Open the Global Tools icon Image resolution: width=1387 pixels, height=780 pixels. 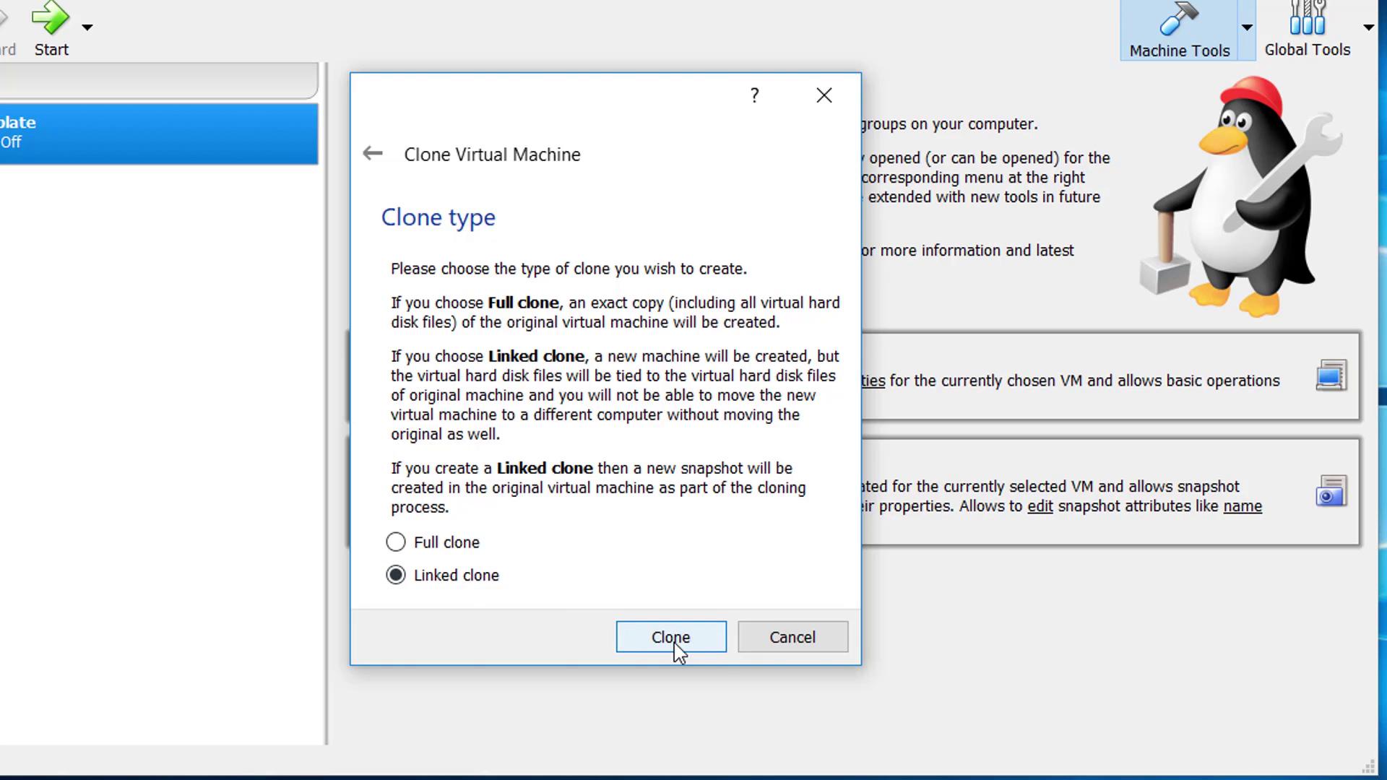(1307, 19)
